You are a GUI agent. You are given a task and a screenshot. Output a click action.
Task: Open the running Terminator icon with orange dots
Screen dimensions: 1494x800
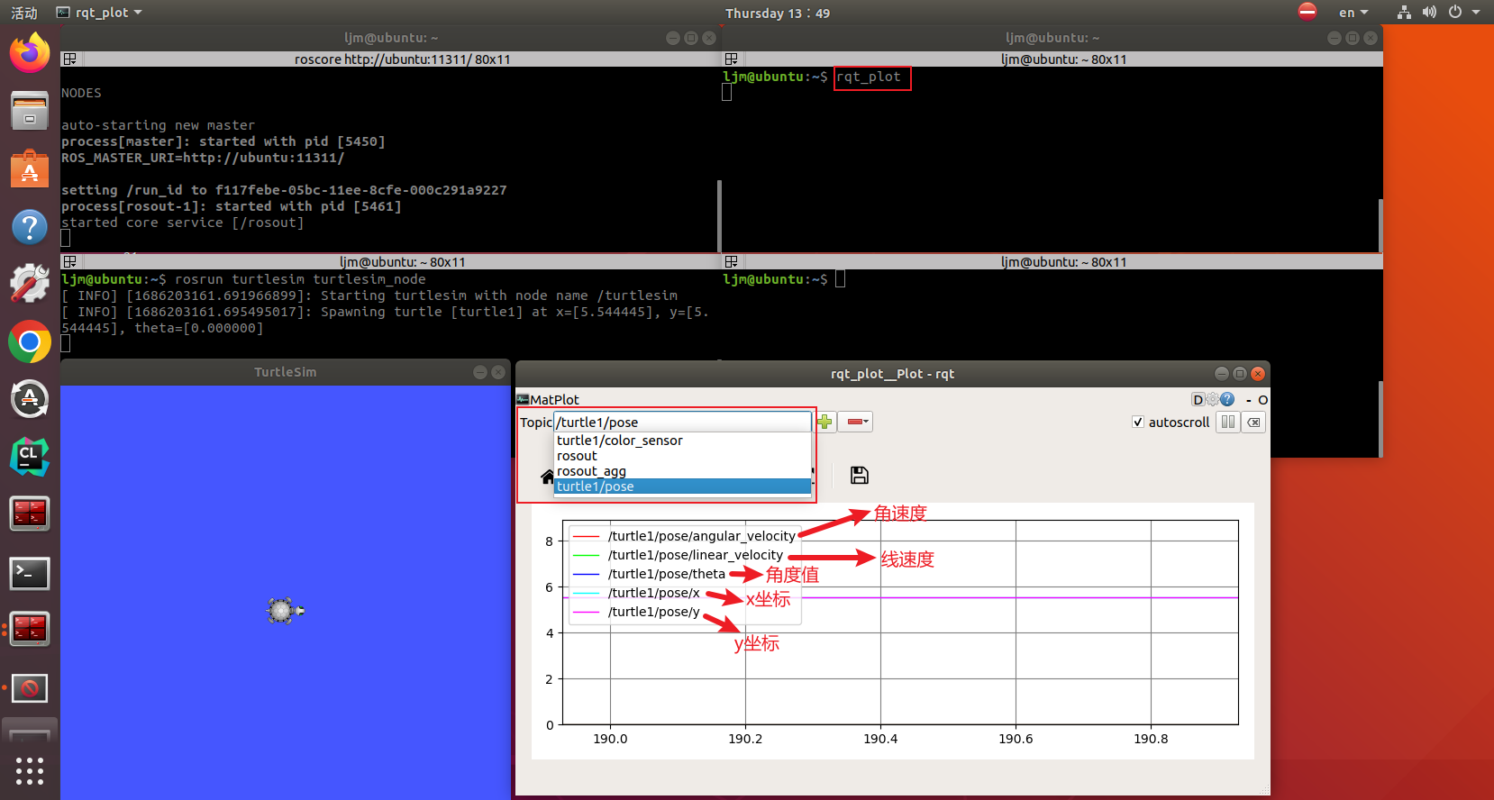(x=30, y=629)
